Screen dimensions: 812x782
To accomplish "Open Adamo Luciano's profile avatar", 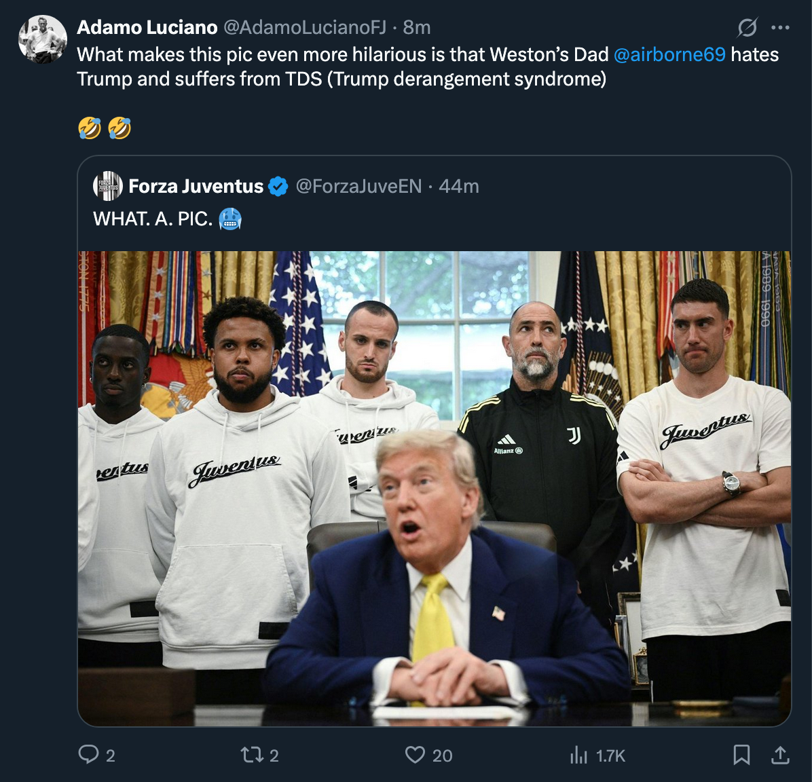I will point(43,39).
